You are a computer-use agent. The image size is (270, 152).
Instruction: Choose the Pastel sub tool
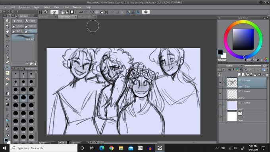point(31,21)
